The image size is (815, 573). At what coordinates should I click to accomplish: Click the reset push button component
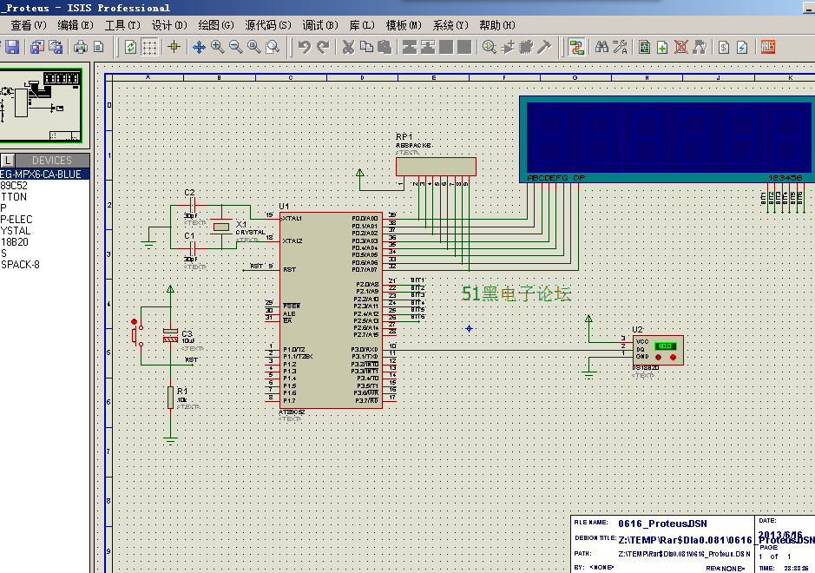tap(136, 334)
